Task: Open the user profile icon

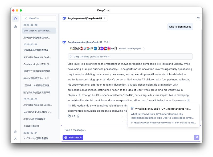Action: click(x=15, y=138)
